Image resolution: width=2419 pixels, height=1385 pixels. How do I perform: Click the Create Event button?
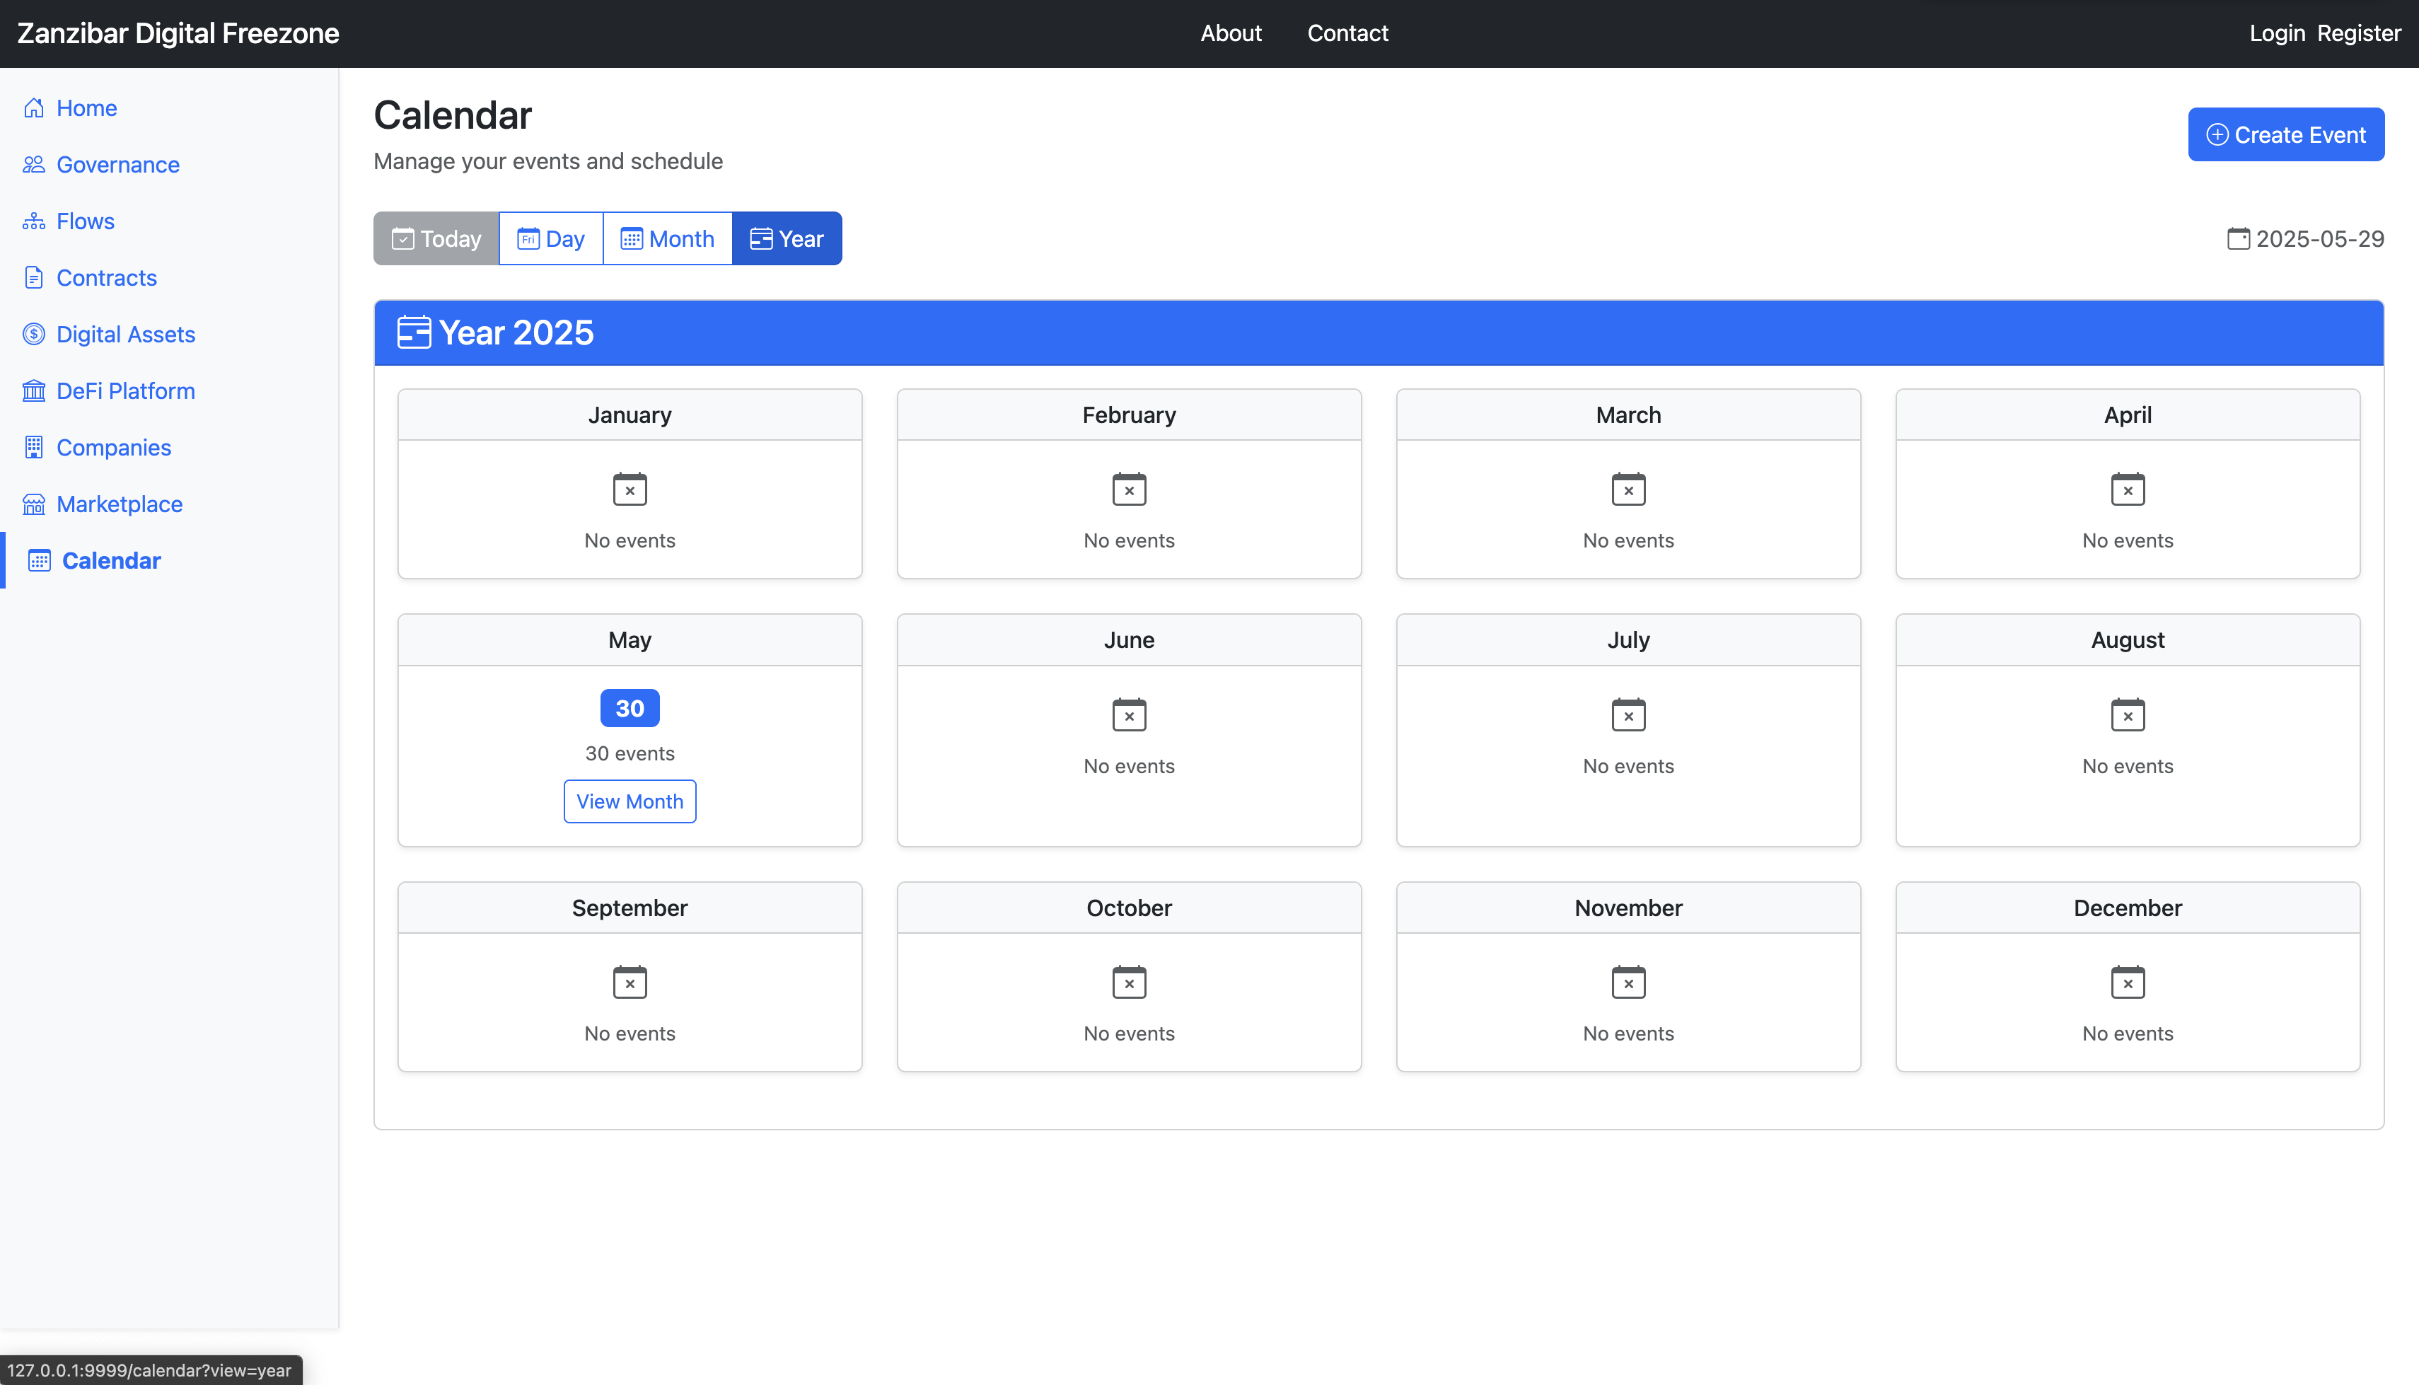click(2286, 134)
